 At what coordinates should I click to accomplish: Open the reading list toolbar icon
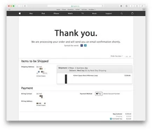(x=121, y=6)
